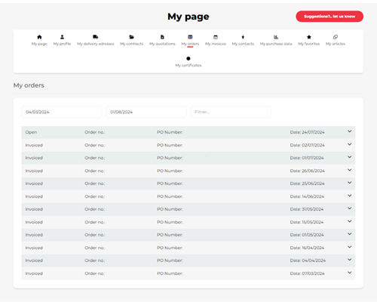Open My purchase data chart icon
The image size is (377, 302).
coord(276,37)
